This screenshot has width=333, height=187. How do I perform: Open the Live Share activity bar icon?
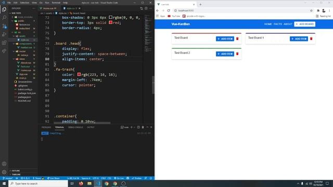[4, 51]
